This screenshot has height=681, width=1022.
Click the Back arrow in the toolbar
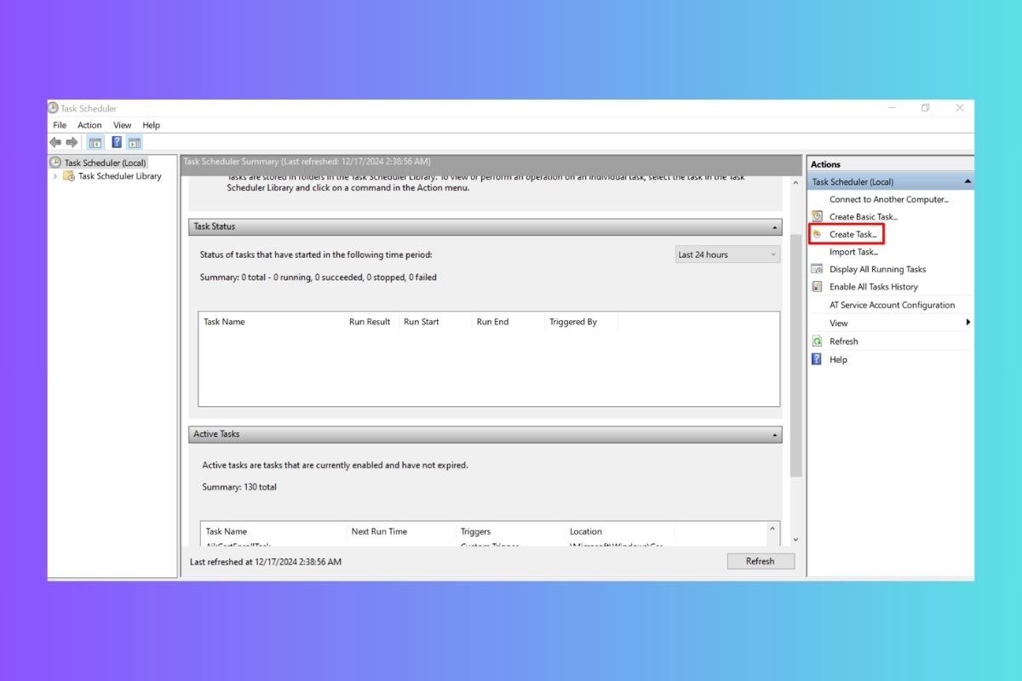55,142
